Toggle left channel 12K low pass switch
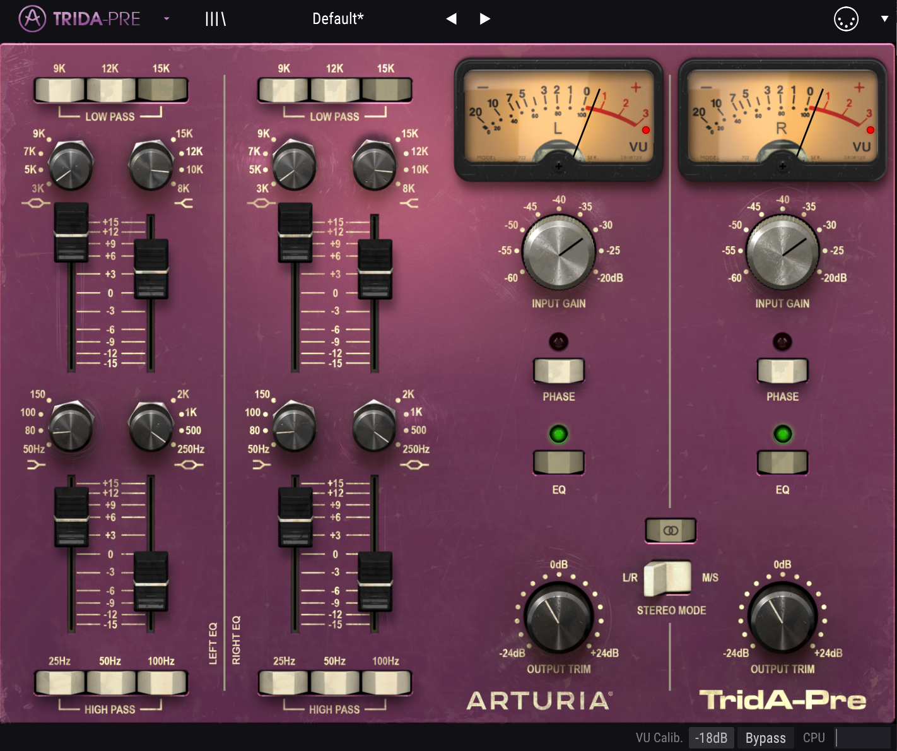Screen dimensions: 897x751 (x=110, y=90)
